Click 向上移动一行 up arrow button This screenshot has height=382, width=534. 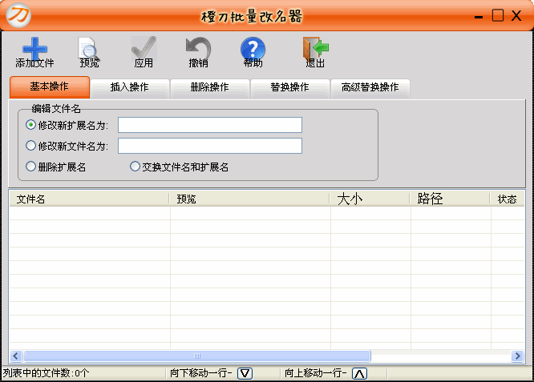click(x=360, y=373)
